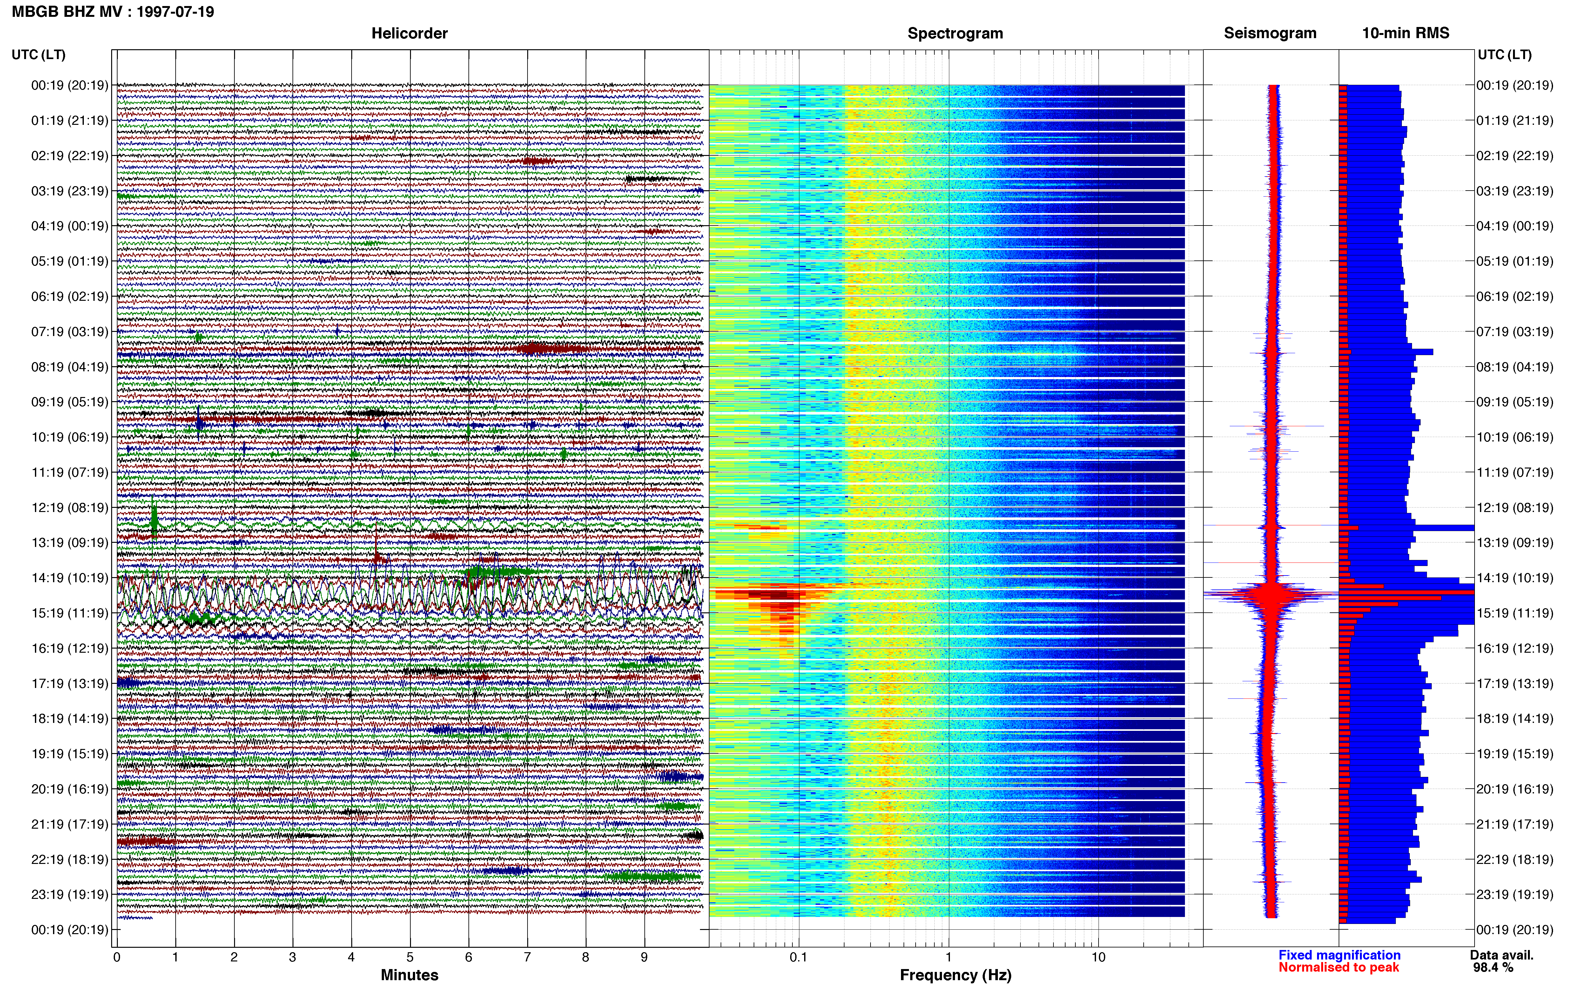Select the 'Spectrogram' panel heading
The width and height of the screenshot is (1594, 997).
point(955,33)
